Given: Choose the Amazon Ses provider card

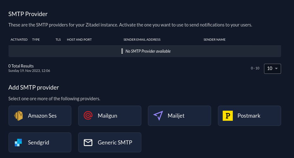Looking at the screenshot, I should pos(40,116).
